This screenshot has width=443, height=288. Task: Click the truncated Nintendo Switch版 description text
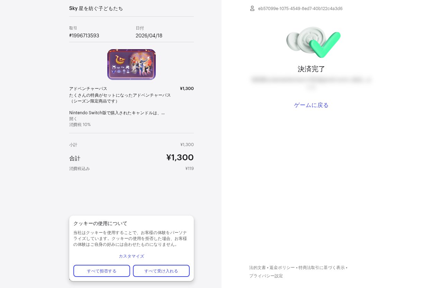[x=117, y=113]
